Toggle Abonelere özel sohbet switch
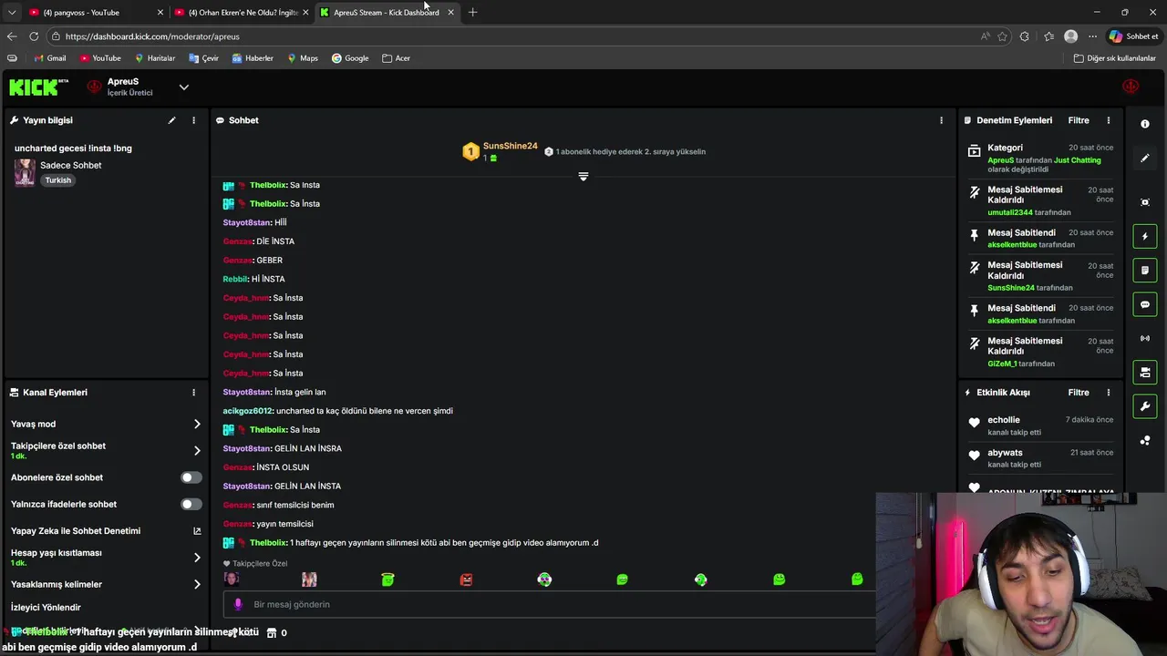 [x=191, y=477]
